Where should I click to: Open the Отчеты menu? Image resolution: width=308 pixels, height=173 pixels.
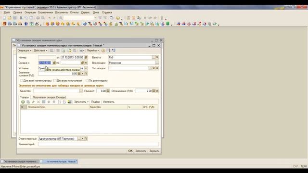tap(74, 12)
